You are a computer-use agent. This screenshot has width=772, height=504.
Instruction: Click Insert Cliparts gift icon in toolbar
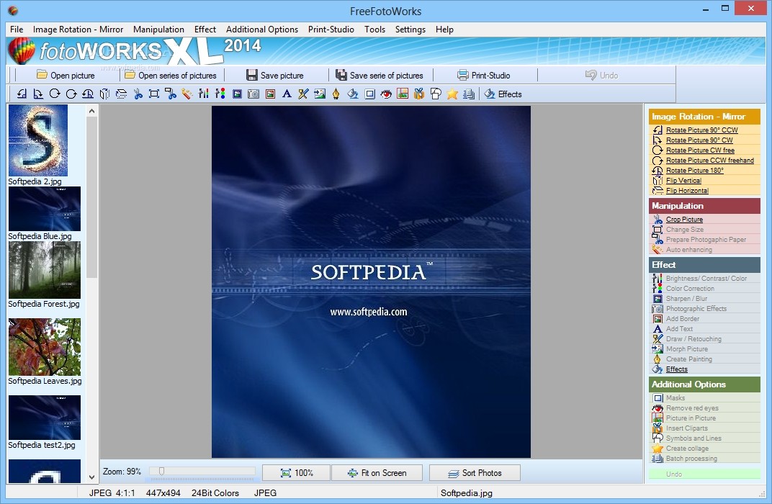click(419, 94)
